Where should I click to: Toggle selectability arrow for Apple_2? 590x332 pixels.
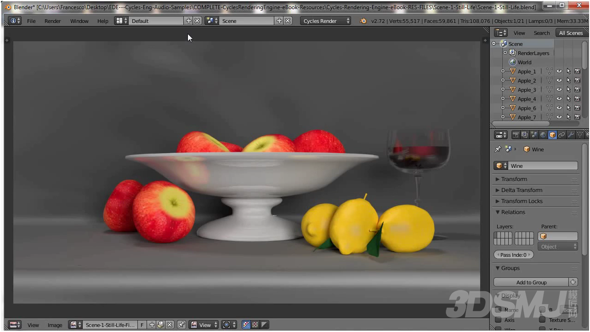(x=568, y=80)
